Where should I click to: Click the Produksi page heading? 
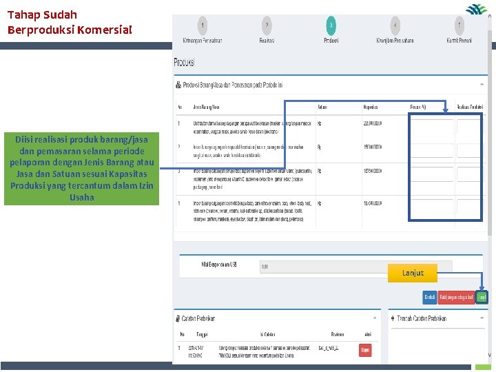tap(184, 62)
